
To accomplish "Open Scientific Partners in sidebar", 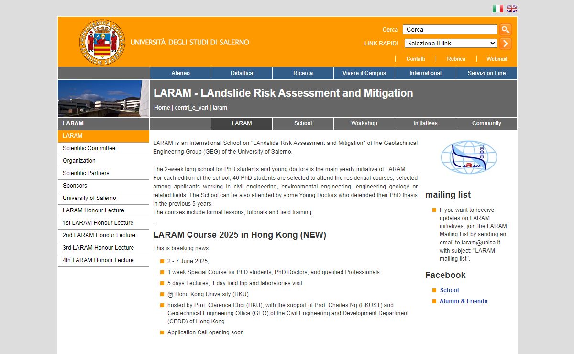I will point(103,173).
